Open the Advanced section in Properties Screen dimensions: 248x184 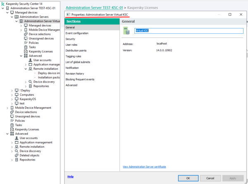pyautogui.click(x=72, y=85)
